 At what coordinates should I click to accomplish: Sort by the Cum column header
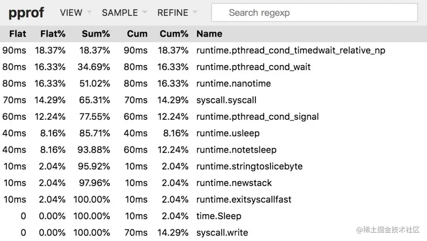click(137, 34)
